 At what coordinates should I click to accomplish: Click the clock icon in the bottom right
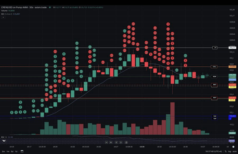pos(234,146)
